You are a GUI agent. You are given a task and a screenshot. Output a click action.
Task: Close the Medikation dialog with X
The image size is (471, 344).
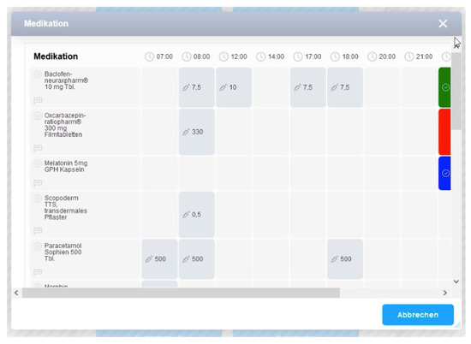click(x=443, y=23)
